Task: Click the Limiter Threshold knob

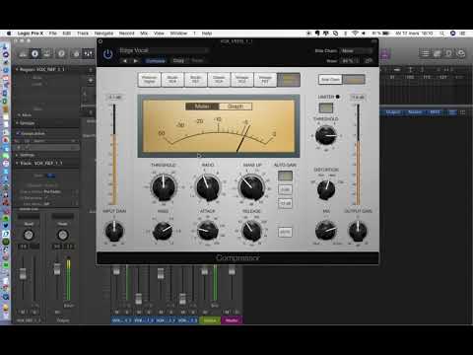Action: pyautogui.click(x=325, y=136)
